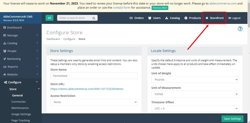The image size is (250, 123).
Task: Expand the Catalog sidebar menu chevron
Action: 37,43
